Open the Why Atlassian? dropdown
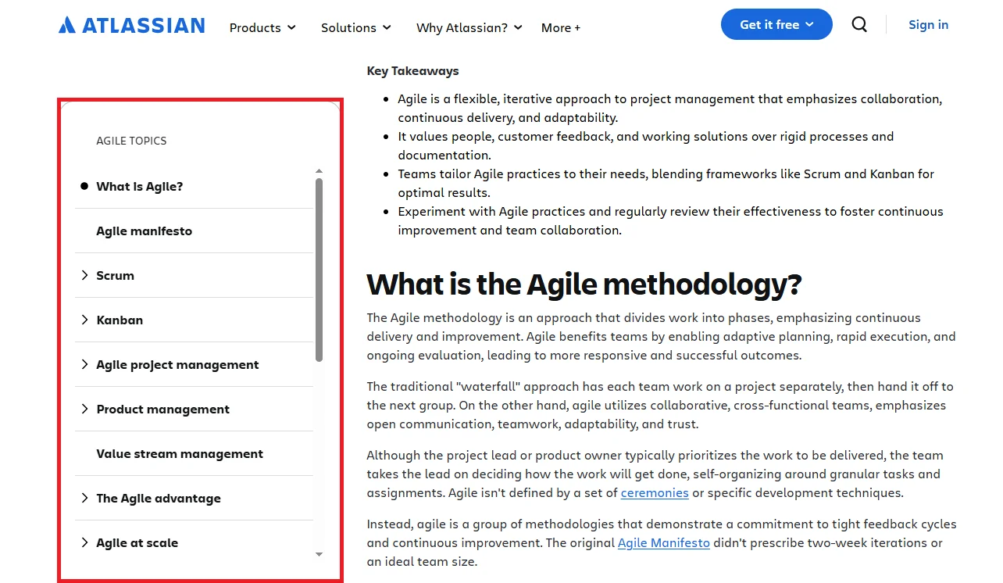1003x583 pixels. click(x=469, y=27)
